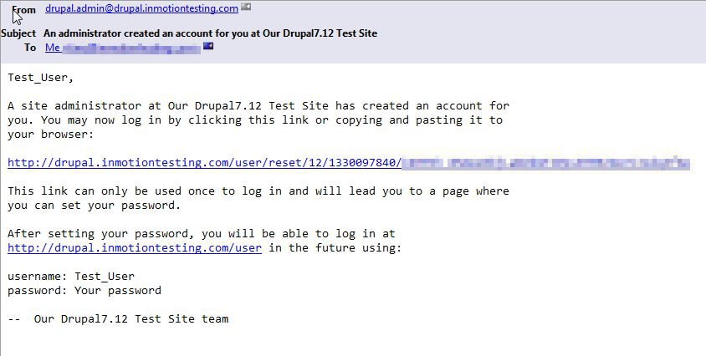Click the "username: Test_User" line
This screenshot has height=356, width=706.
click(x=71, y=276)
